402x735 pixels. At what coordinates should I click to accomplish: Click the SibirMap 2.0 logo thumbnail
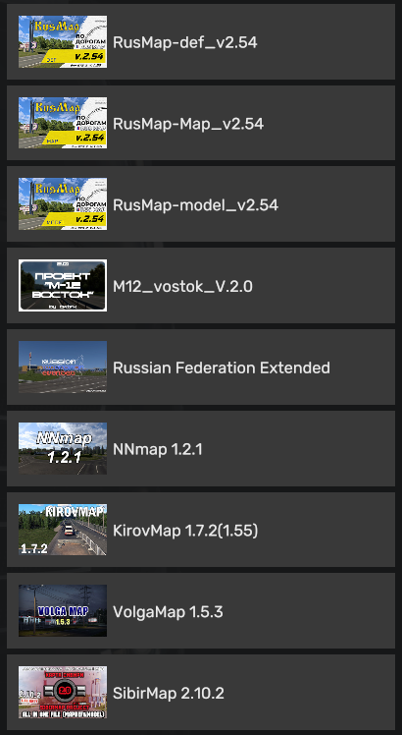pyautogui.click(x=63, y=693)
